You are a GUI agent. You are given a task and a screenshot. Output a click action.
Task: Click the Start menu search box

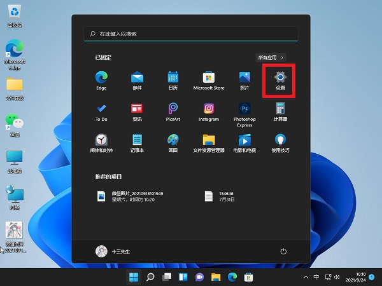pyautogui.click(x=191, y=33)
